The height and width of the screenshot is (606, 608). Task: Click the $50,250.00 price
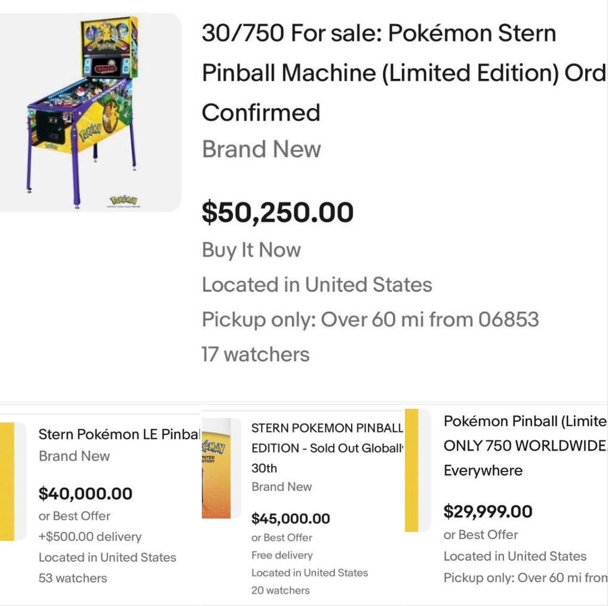278,213
